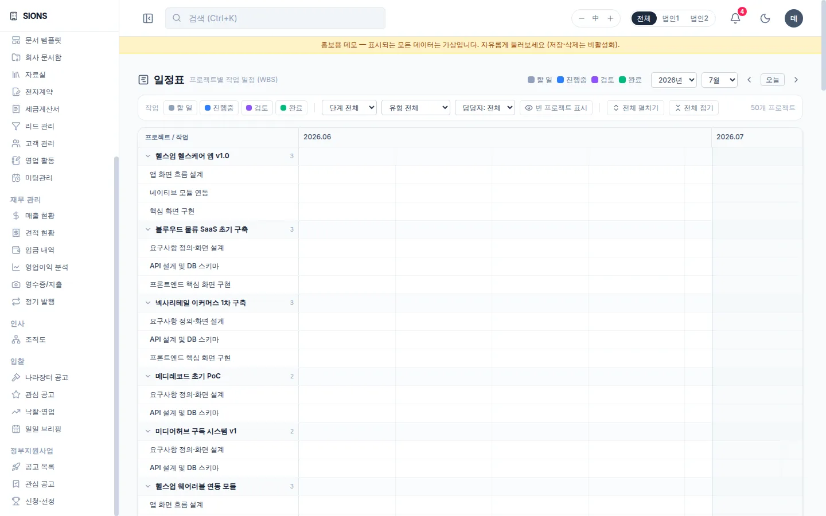
Task: Collapse 헬스업 웨어러블 연동 모듈 project
Action: coord(147,486)
